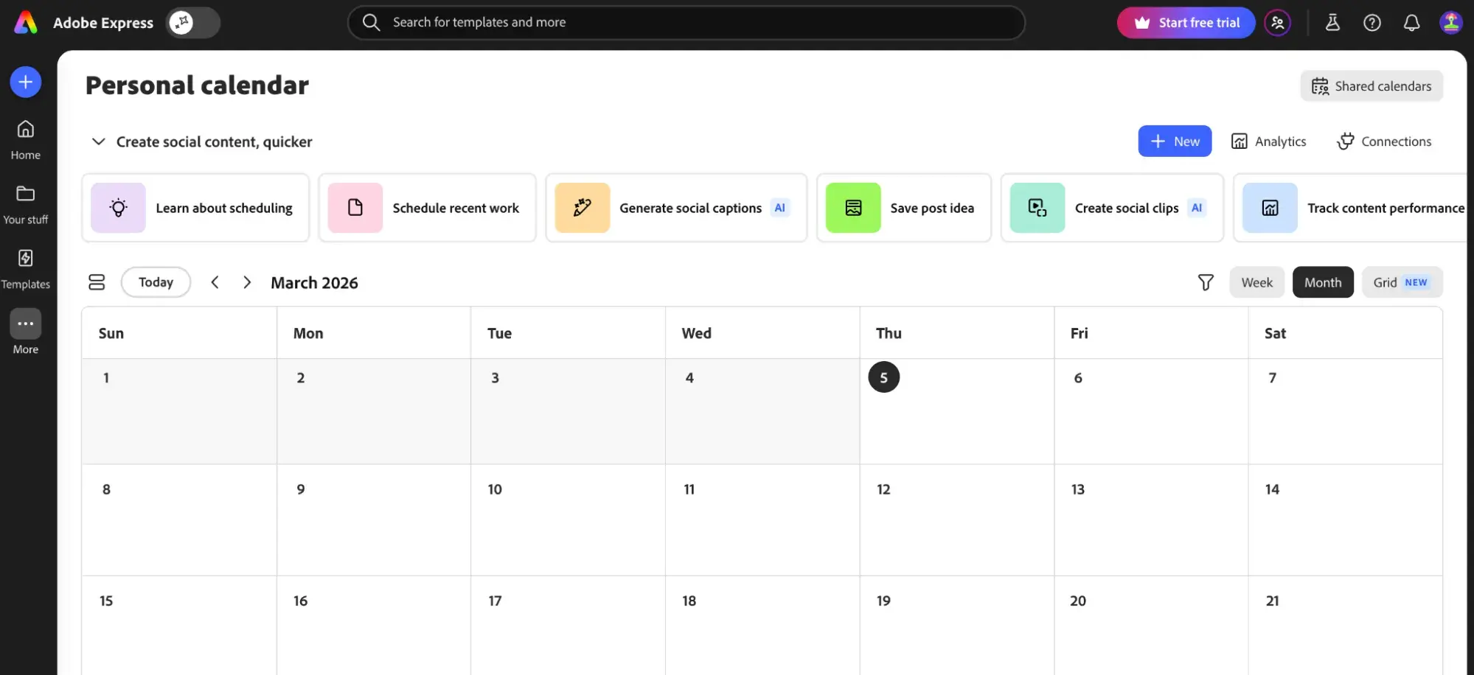Click the notifications bell icon
The image size is (1474, 675).
point(1411,22)
